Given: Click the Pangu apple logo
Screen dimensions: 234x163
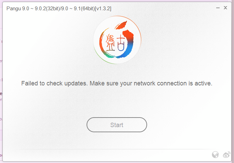Looking at the screenshot, I should click(117, 40).
